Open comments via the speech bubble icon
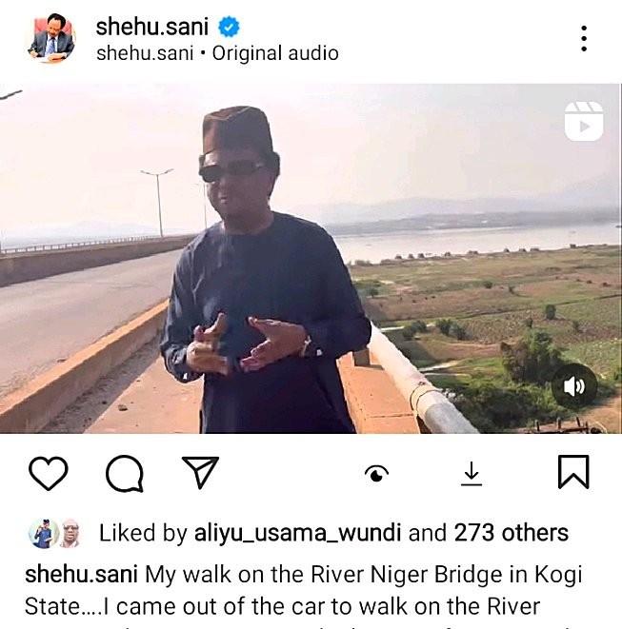 (124, 473)
